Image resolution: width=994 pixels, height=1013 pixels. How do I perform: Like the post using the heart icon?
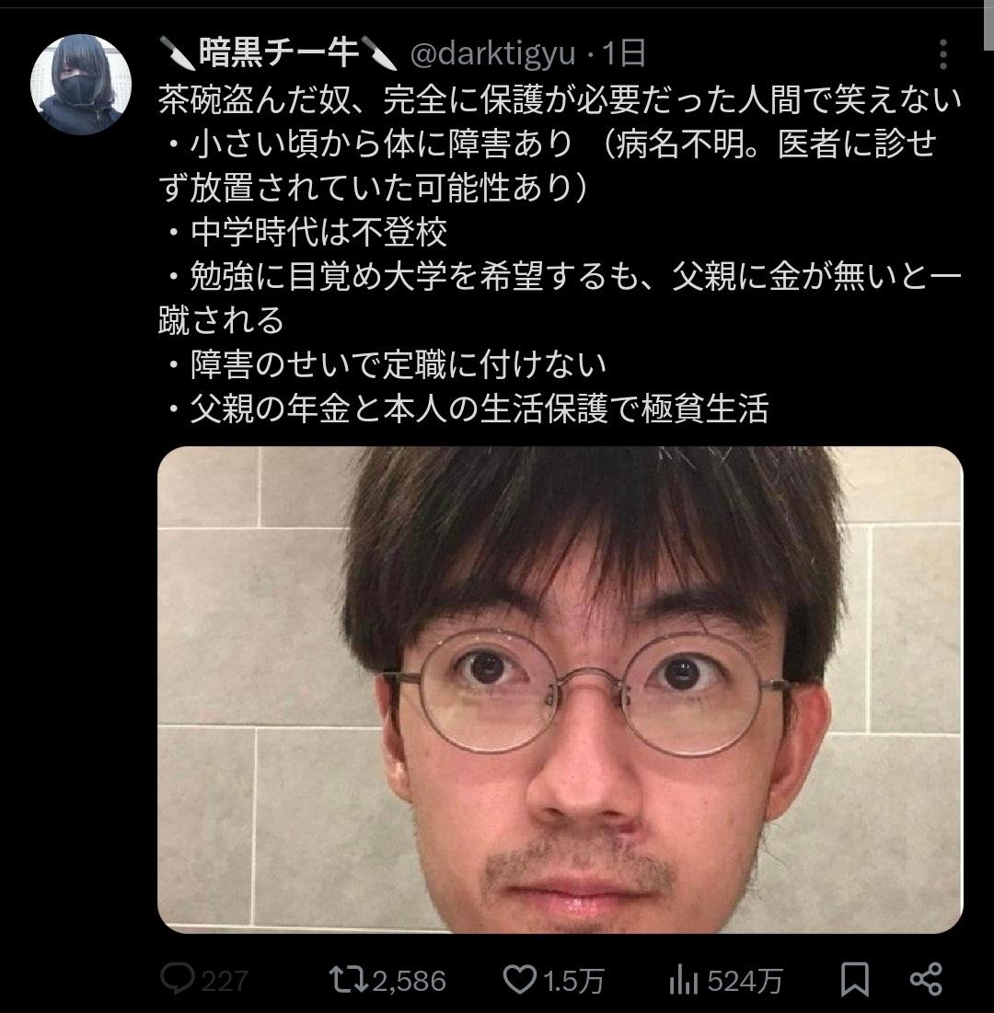pos(520,980)
